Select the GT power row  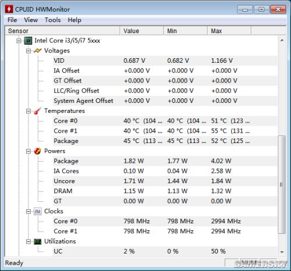pyautogui.click(x=165, y=201)
